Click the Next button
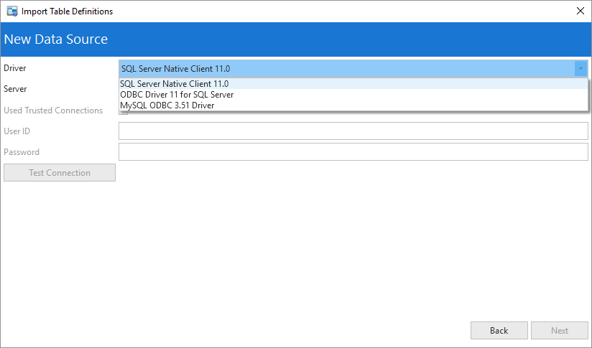This screenshot has height=348, width=592. coord(560,331)
